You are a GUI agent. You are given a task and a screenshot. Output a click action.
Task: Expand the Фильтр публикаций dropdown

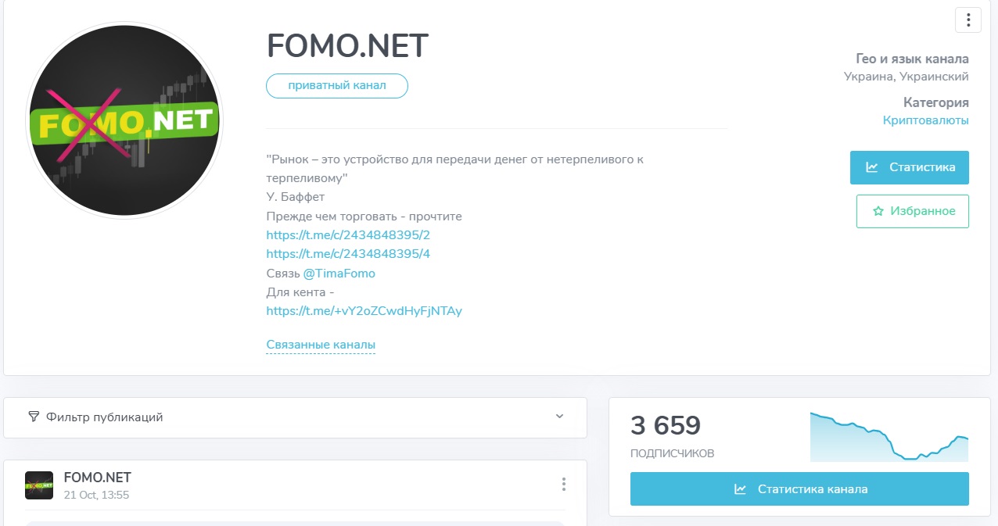(296, 417)
